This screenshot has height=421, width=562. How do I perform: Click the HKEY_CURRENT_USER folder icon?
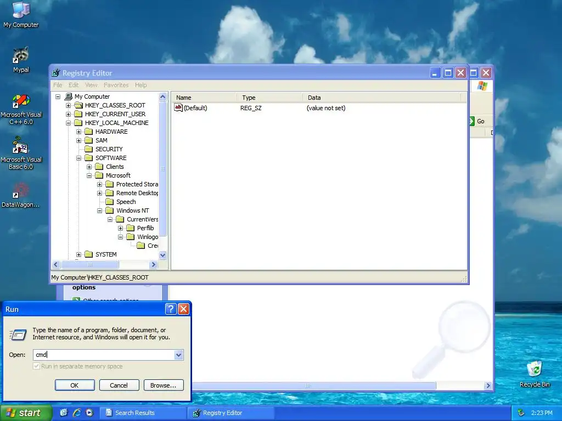78,114
